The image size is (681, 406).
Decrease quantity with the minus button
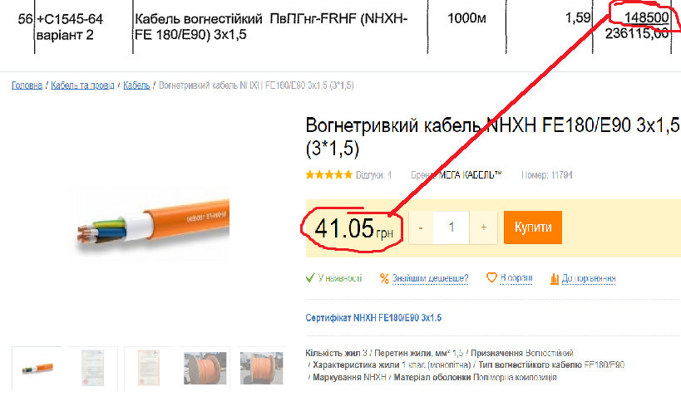[x=421, y=227]
